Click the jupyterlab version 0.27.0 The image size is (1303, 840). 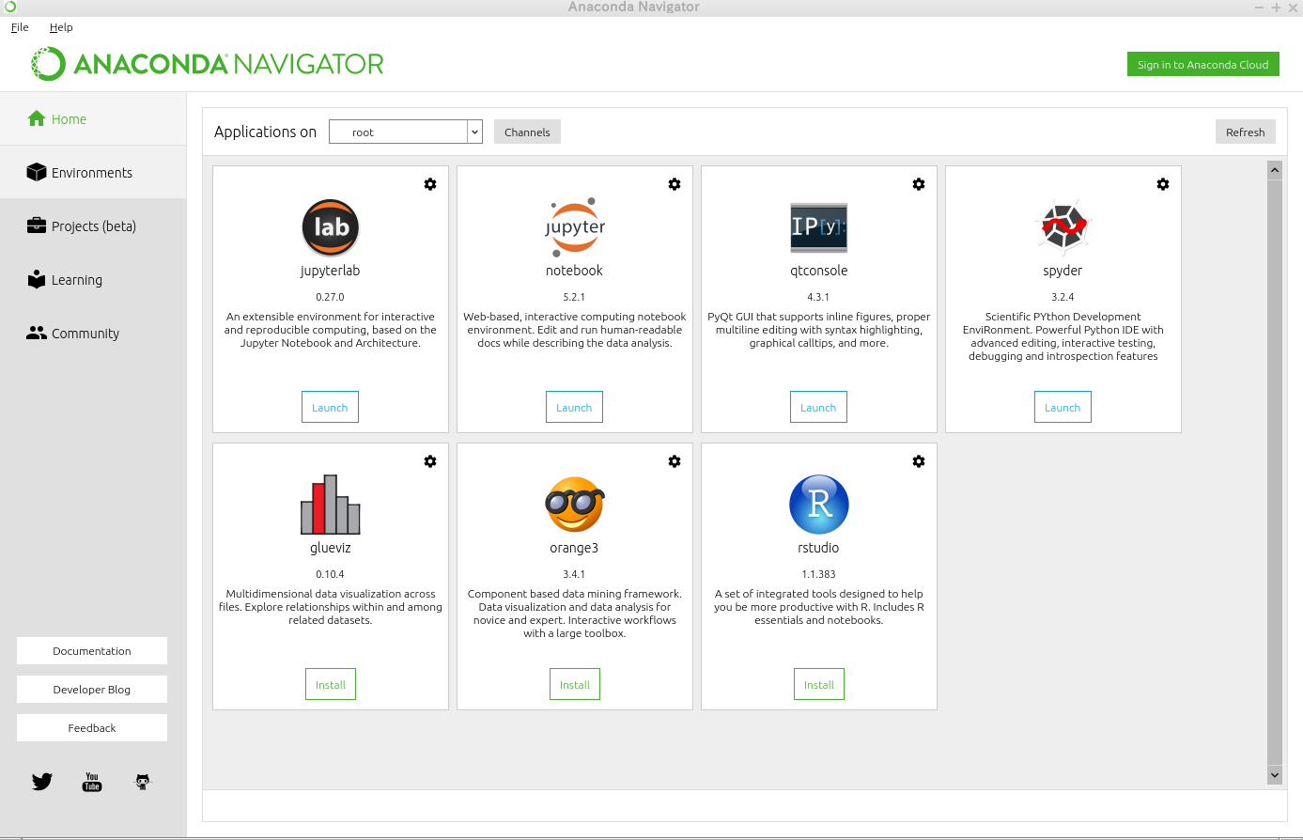[x=330, y=297]
